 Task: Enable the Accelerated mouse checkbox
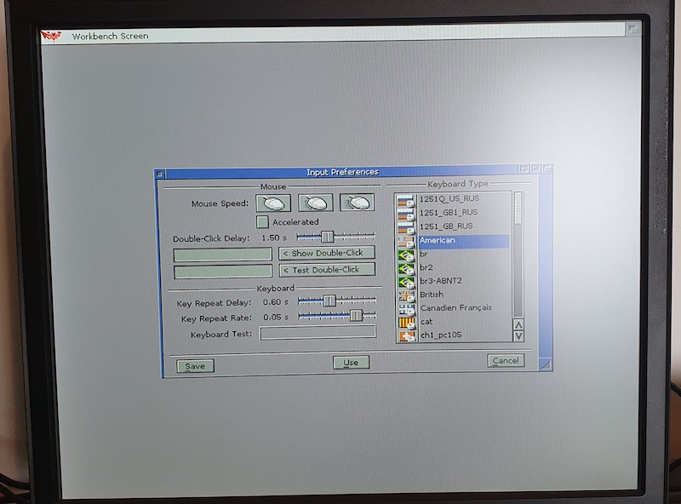pyautogui.click(x=263, y=221)
